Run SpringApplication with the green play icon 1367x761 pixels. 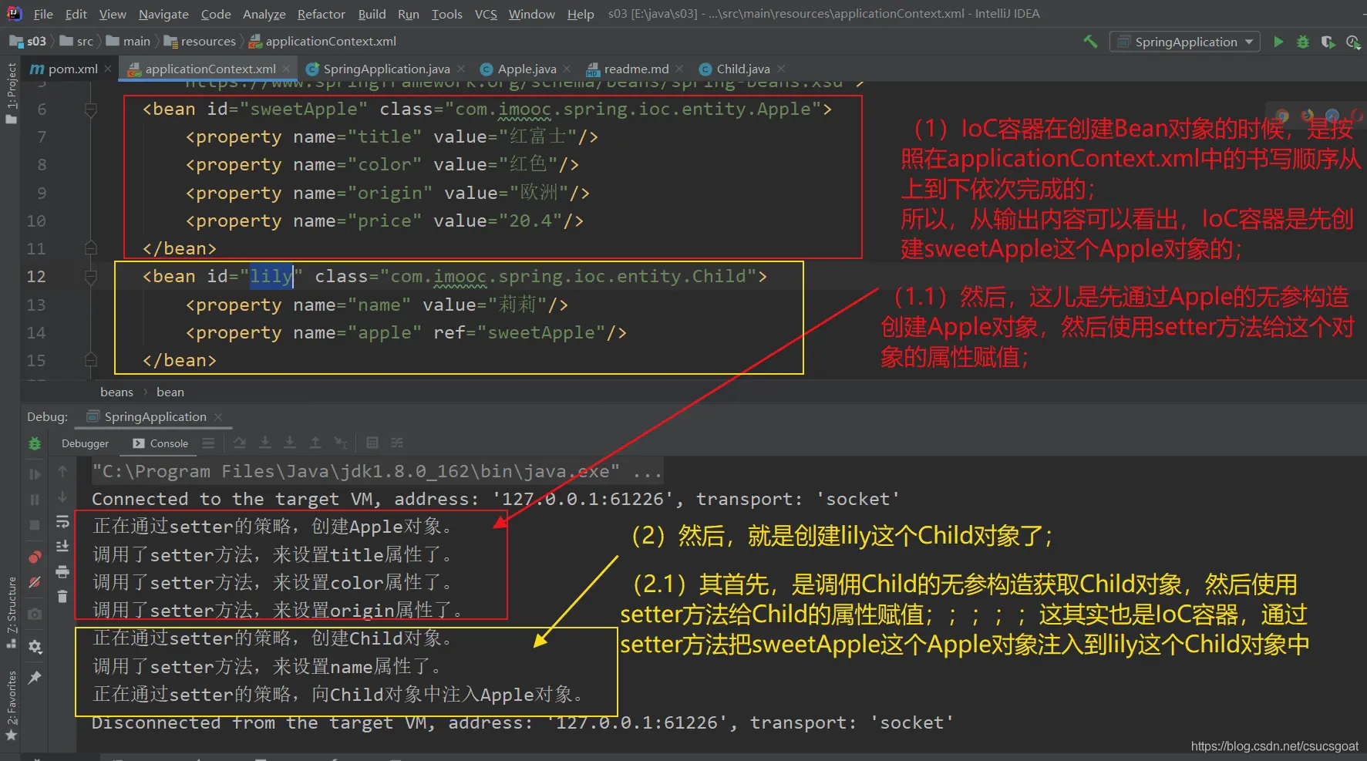1278,42
